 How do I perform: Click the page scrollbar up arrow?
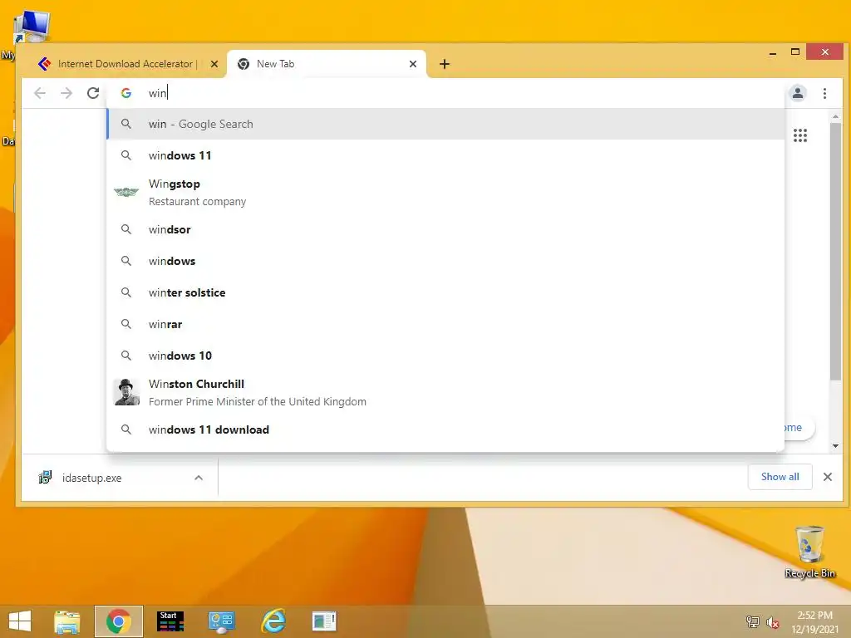pos(835,116)
